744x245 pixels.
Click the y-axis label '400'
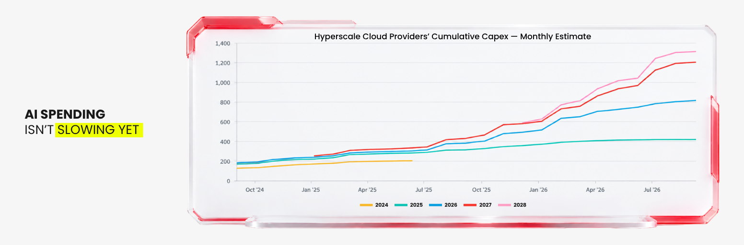point(225,142)
